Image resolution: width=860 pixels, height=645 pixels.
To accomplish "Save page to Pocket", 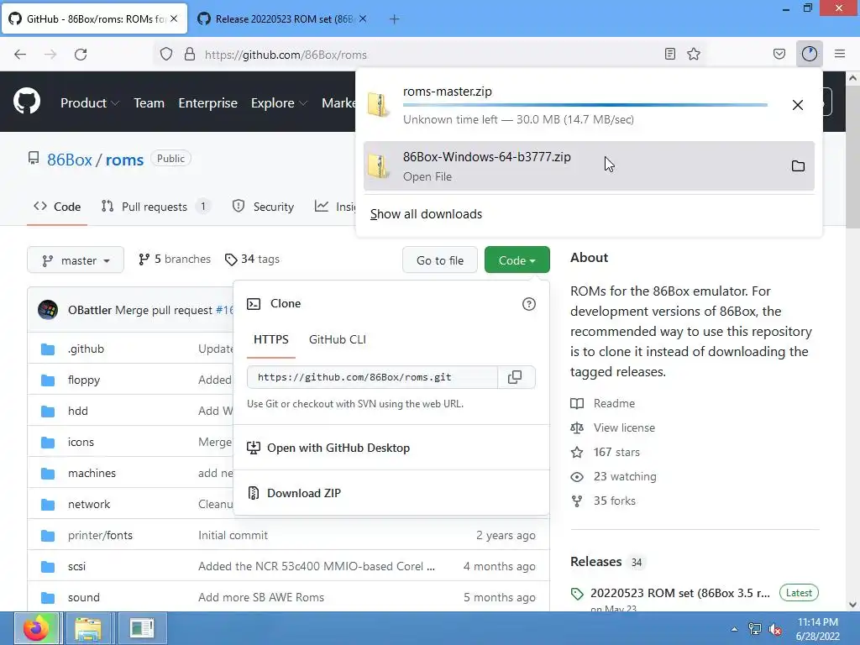I will tap(779, 54).
